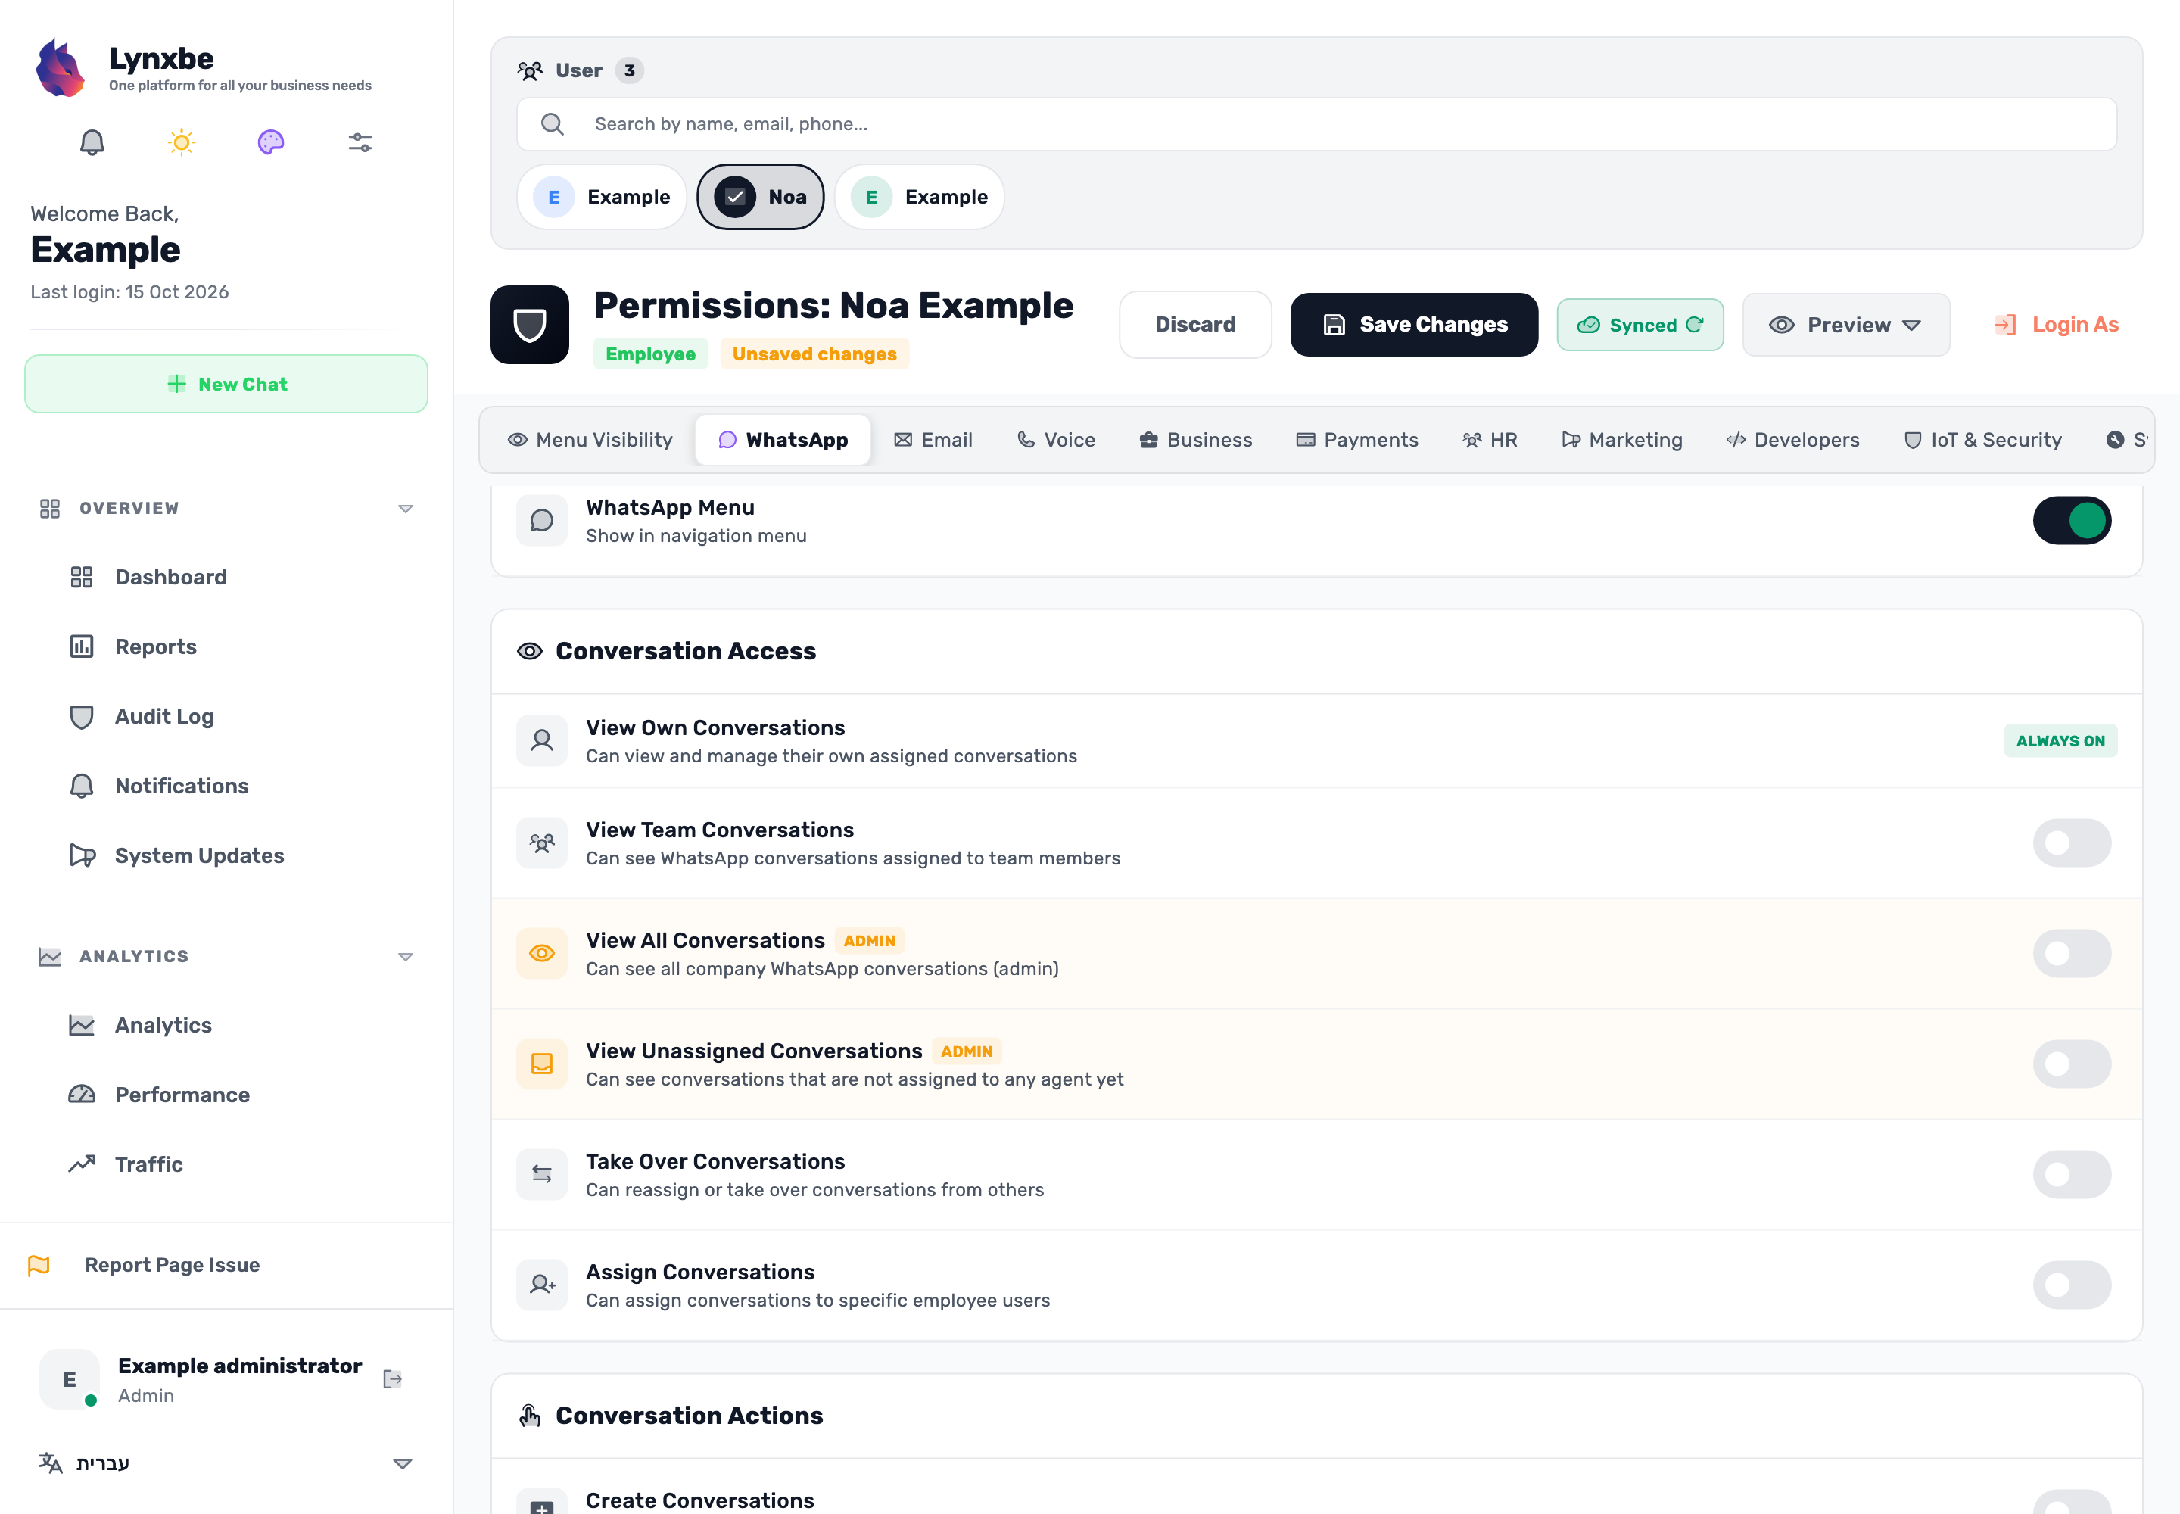Viewport: 2180px width, 1514px height.
Task: Open the color palette theme icon
Action: coord(270,142)
